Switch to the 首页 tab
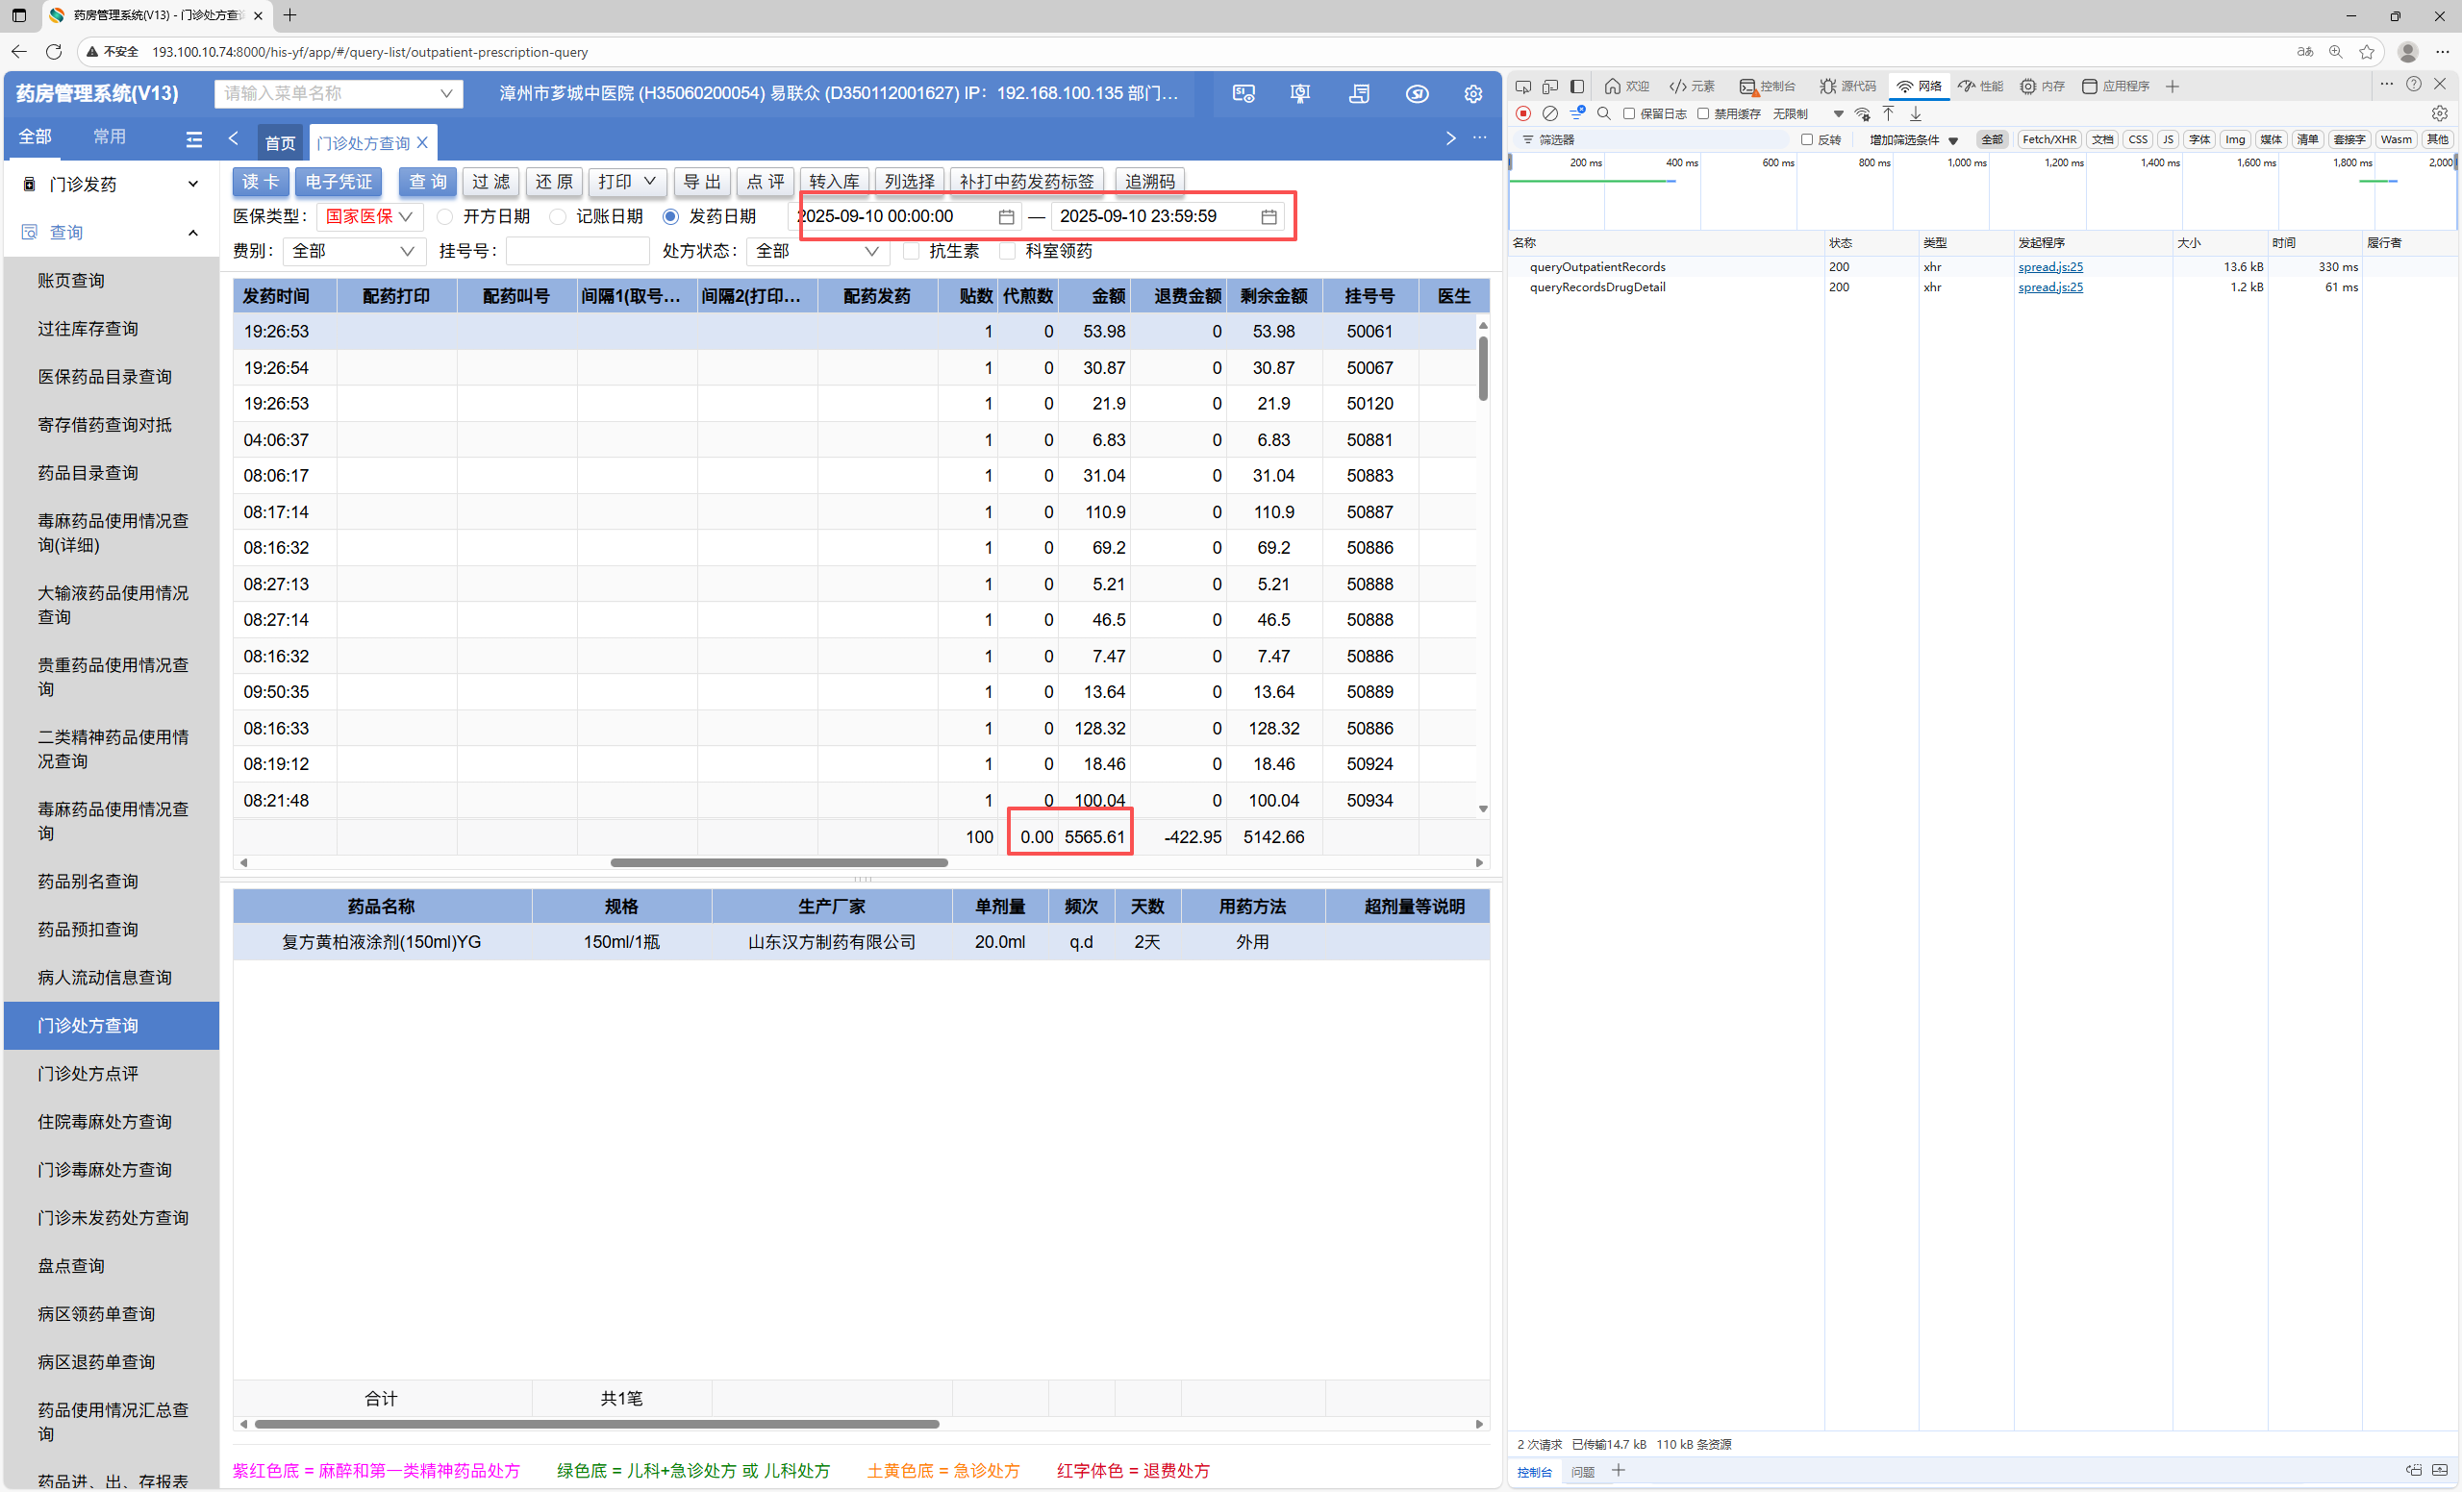The width and height of the screenshot is (2462, 1492). coord(280,143)
